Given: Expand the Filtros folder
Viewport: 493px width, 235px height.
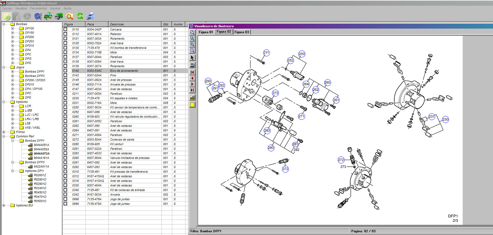Looking at the screenshot, I should click(4, 132).
